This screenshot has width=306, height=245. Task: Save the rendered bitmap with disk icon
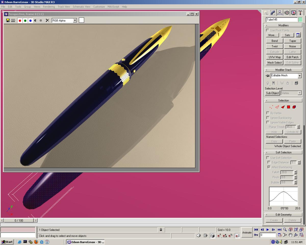coord(8,20)
